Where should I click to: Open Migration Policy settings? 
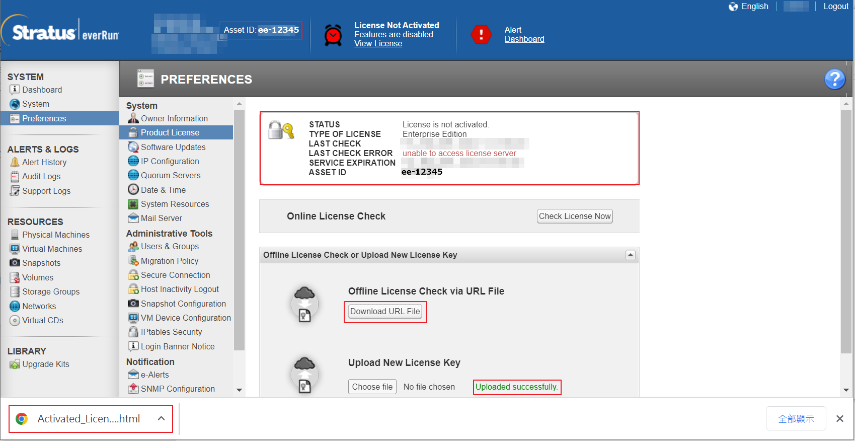coord(170,261)
